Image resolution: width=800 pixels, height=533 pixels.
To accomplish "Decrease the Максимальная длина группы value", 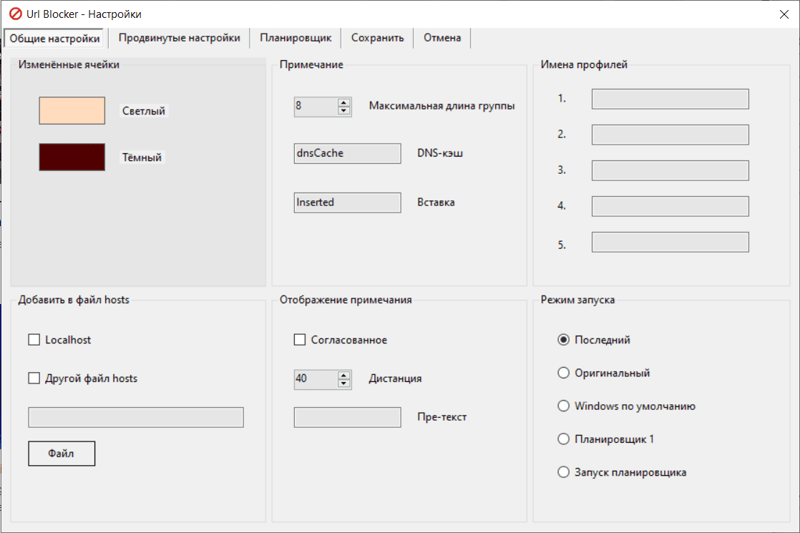I will 344,110.
